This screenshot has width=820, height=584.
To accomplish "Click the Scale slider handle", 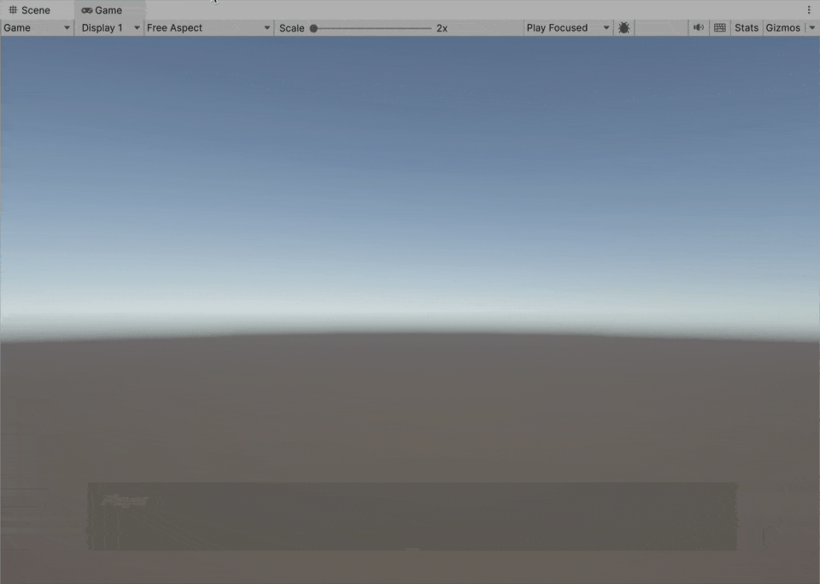I will [313, 28].
